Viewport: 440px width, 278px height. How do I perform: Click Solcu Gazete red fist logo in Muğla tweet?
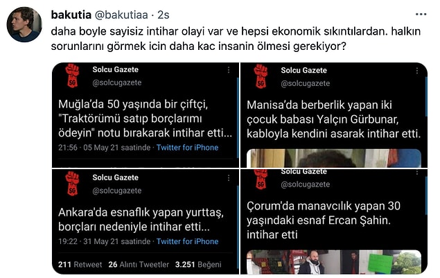coord(72,76)
